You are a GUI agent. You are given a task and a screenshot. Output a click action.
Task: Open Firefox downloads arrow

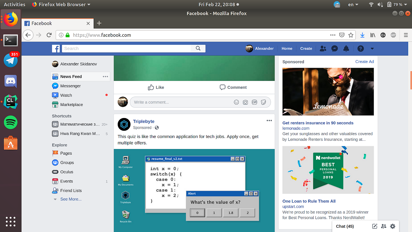pyautogui.click(x=362, y=35)
